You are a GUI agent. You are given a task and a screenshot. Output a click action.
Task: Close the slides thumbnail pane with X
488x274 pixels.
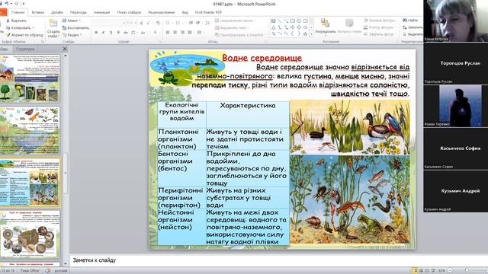64,49
